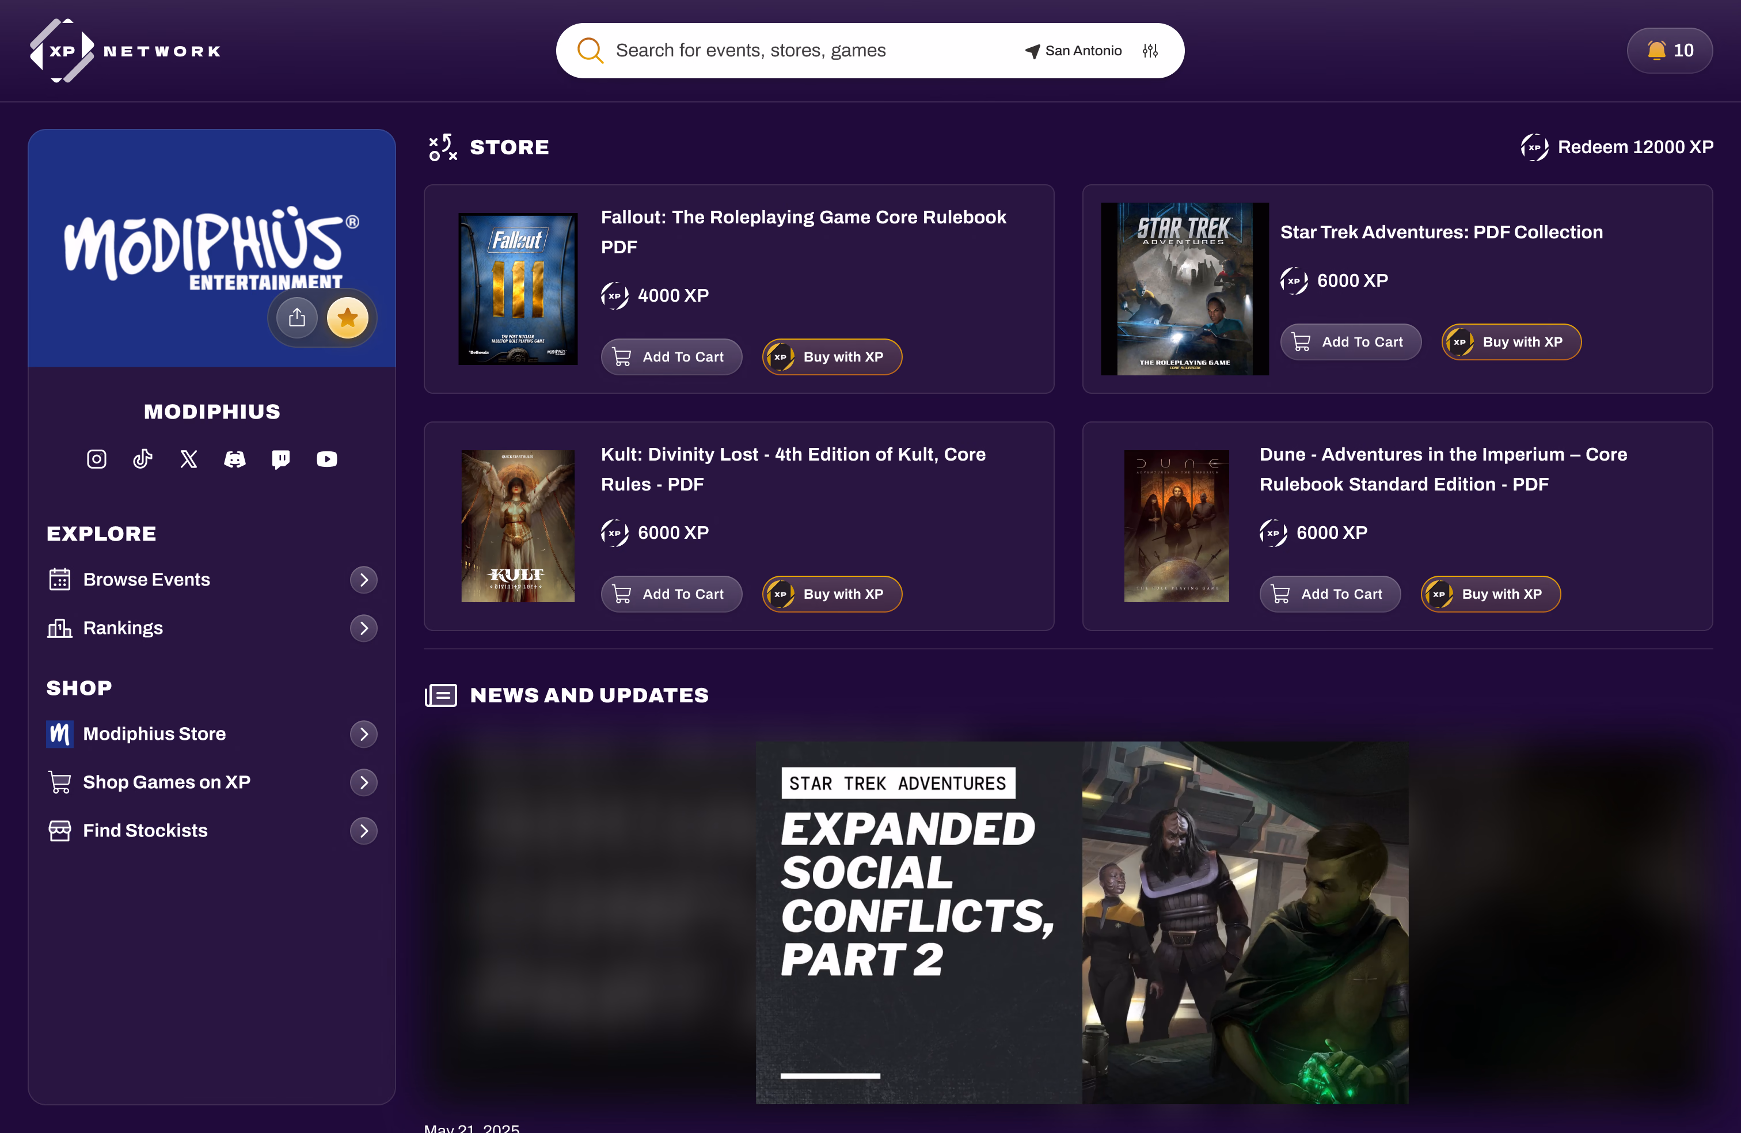
Task: Open Modiphius Twitch icon
Action: coord(280,459)
